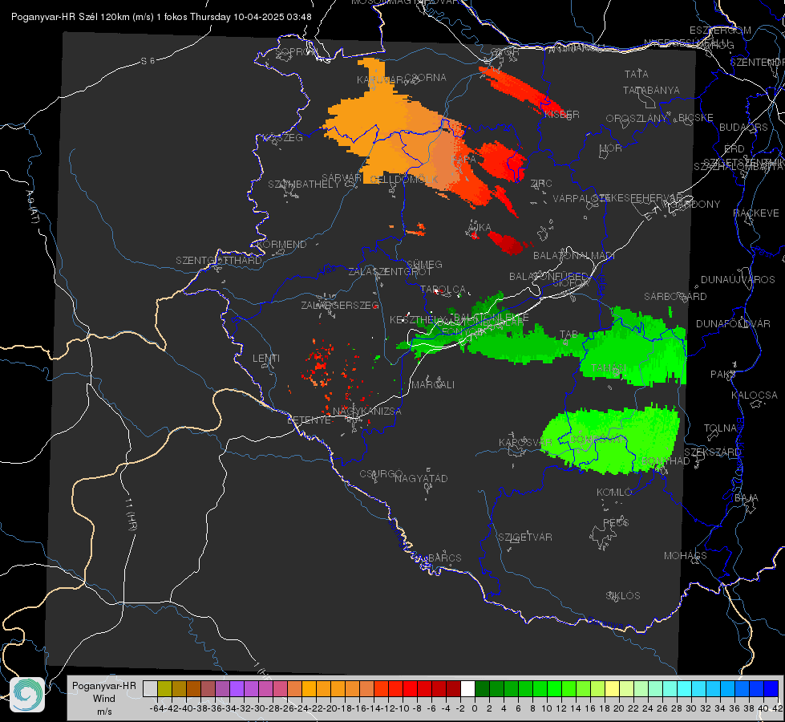The height and width of the screenshot is (722, 785).
Task: Click the BALATONALMÁDI label
Action: pyautogui.click(x=574, y=256)
